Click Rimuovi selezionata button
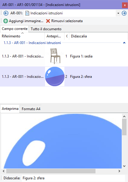 (64, 21)
